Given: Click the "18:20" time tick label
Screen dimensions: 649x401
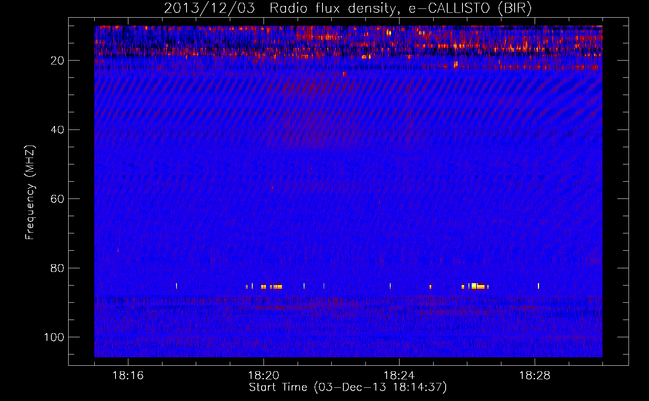Looking at the screenshot, I should [x=264, y=376].
